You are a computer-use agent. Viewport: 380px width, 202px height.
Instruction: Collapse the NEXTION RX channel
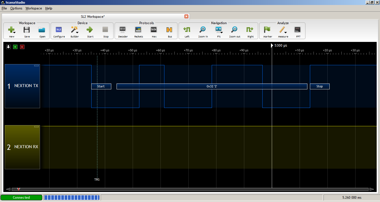36,126
